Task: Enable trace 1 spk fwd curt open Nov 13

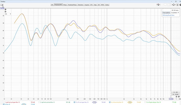Action: click(3, 102)
